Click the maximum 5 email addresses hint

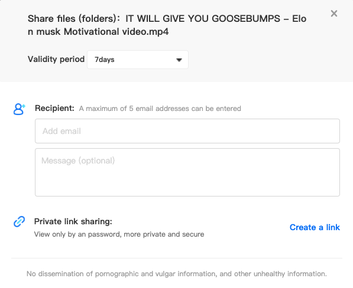pyautogui.click(x=160, y=109)
